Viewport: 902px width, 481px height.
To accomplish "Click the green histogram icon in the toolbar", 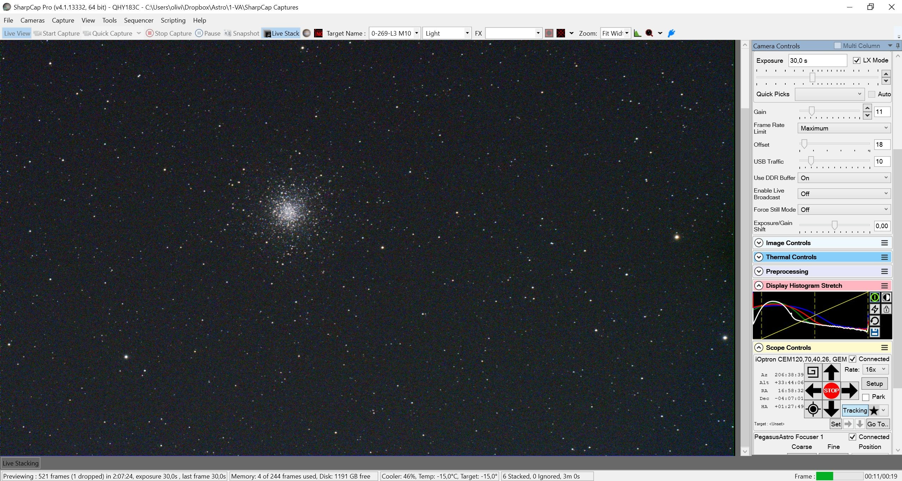I will (x=637, y=33).
